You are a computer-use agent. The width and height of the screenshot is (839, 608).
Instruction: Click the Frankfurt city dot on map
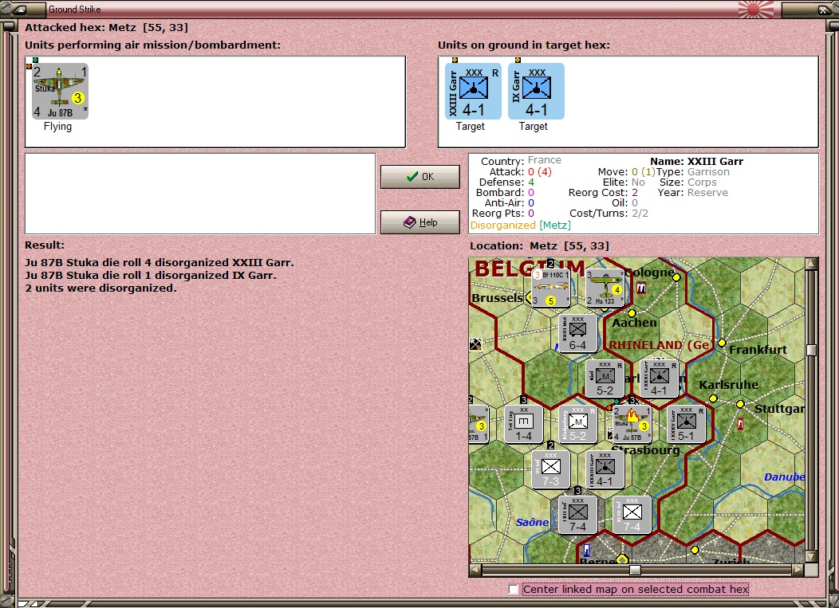[722, 342]
